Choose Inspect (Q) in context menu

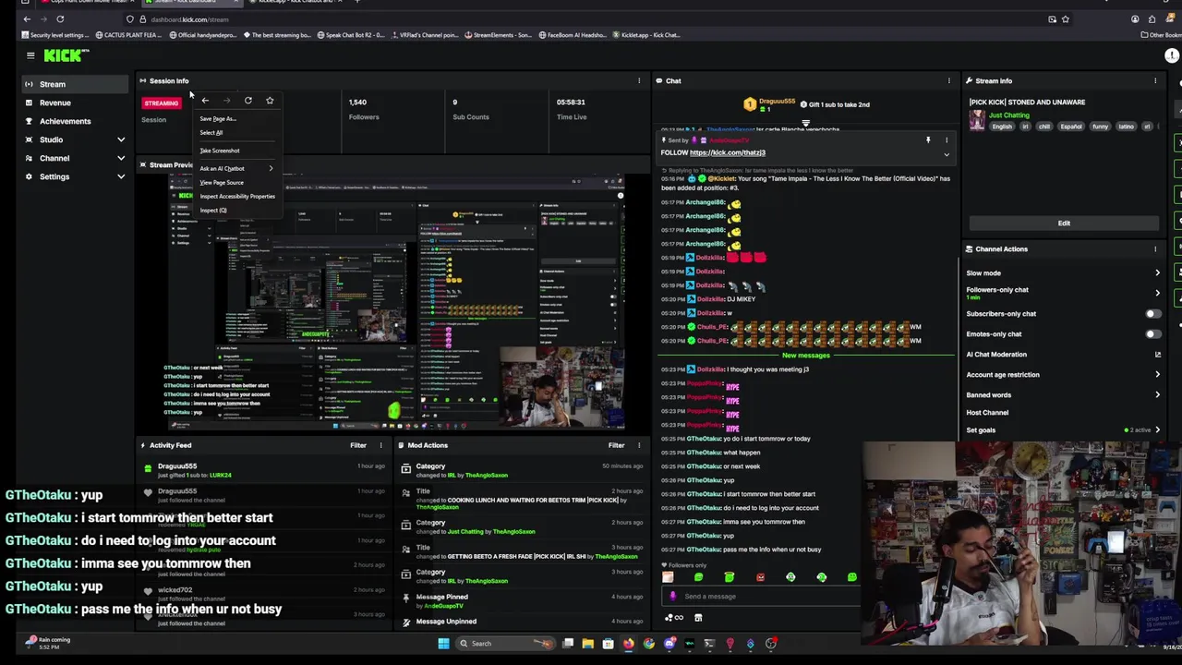236,210
